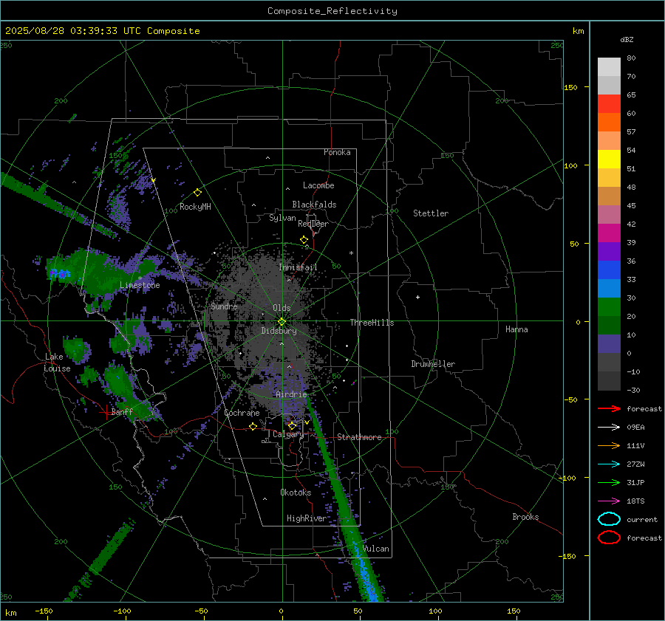Select the yellow diamond marker near Cochrane
This screenshot has width=665, height=621.
click(253, 426)
